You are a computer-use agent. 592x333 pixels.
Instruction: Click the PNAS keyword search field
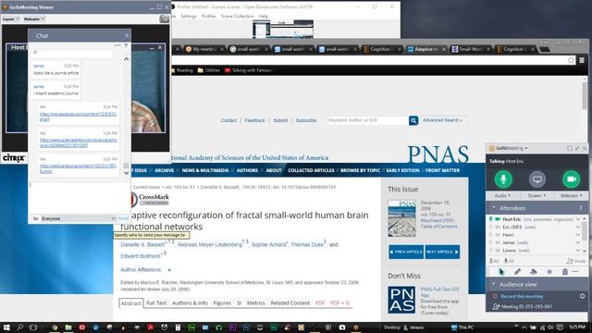[368, 120]
